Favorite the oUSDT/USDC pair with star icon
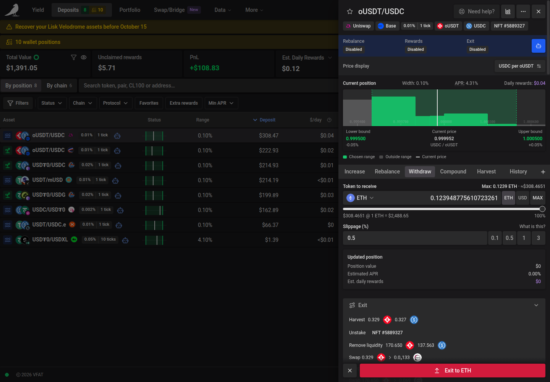This screenshot has height=382, width=550. pos(349,11)
